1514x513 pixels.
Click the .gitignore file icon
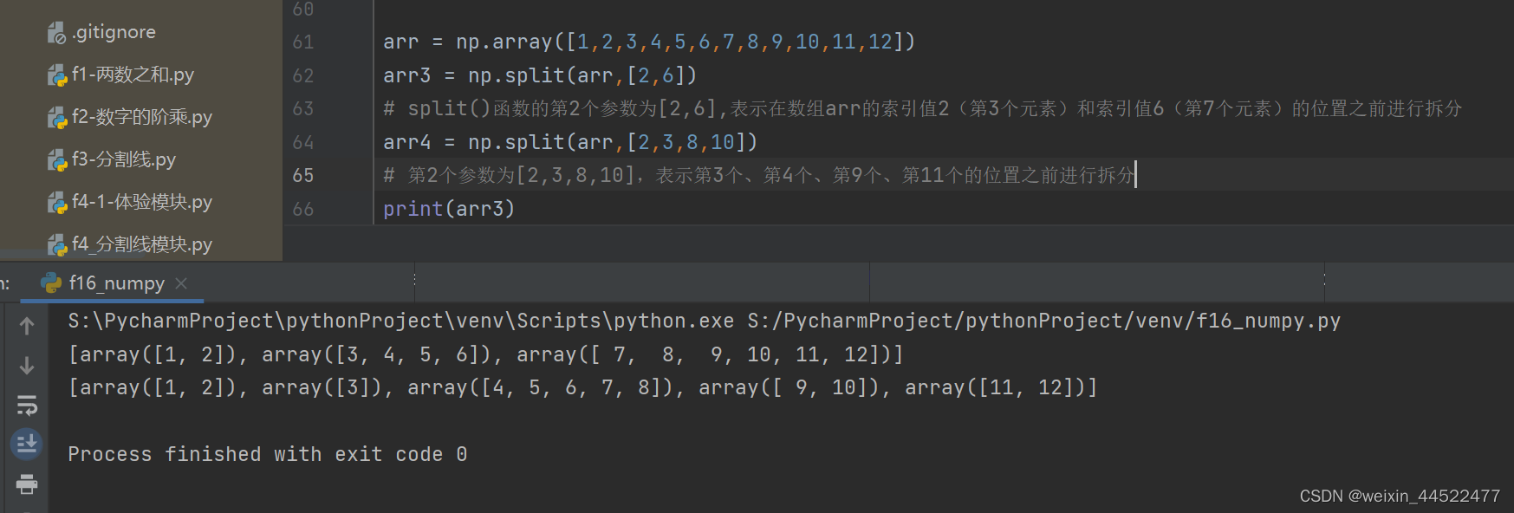pos(56,33)
